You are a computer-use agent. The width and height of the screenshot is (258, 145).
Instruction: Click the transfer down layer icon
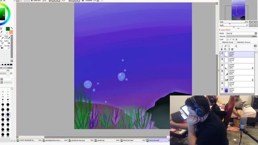click(x=222, y=49)
